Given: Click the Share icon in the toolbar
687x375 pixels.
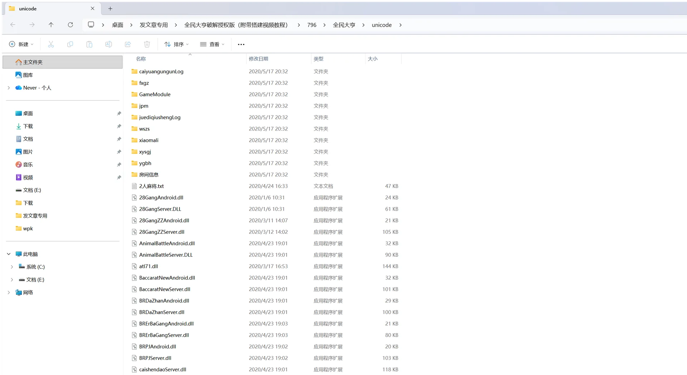Looking at the screenshot, I should click(x=128, y=44).
